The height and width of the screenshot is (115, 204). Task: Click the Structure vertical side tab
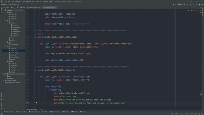pyautogui.click(x=1, y=106)
